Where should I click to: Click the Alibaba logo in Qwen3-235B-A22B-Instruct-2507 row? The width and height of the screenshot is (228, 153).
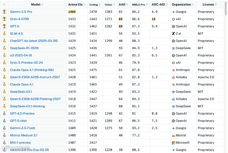point(173,77)
